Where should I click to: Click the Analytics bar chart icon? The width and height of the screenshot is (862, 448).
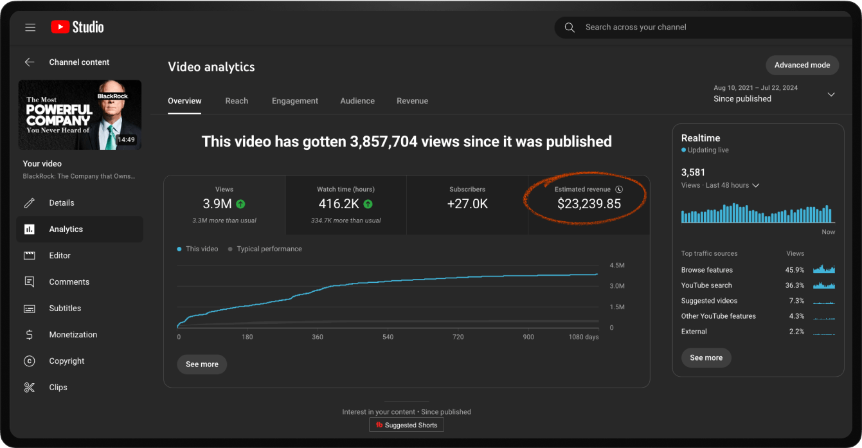(30, 229)
